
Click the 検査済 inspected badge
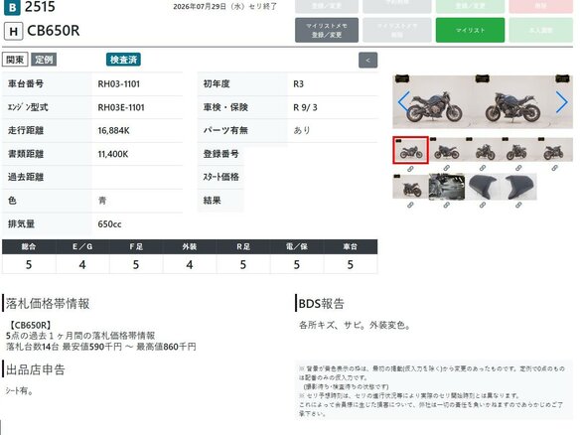(123, 60)
